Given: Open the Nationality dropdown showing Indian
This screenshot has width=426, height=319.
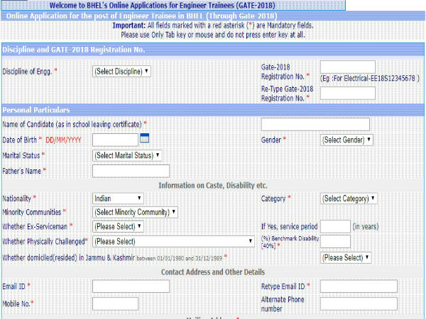Looking at the screenshot, I should [118, 198].
